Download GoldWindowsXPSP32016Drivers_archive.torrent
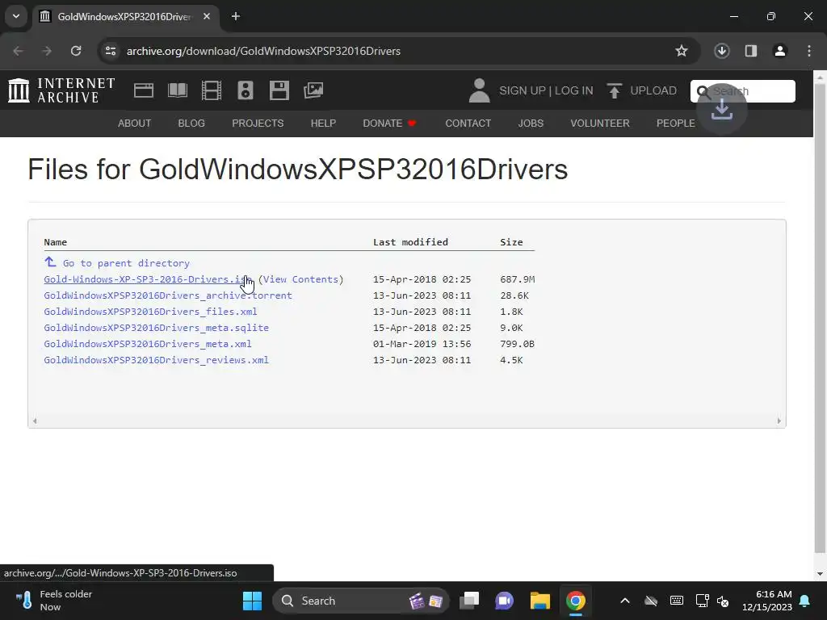Screen dimensions: 827x620 tap(168, 295)
